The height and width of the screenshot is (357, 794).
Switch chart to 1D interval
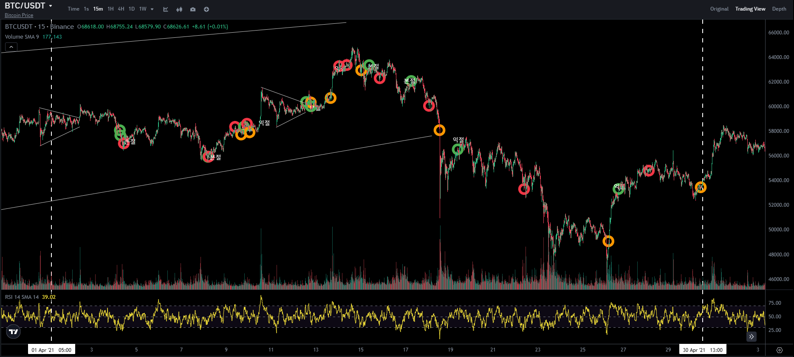[x=132, y=9]
